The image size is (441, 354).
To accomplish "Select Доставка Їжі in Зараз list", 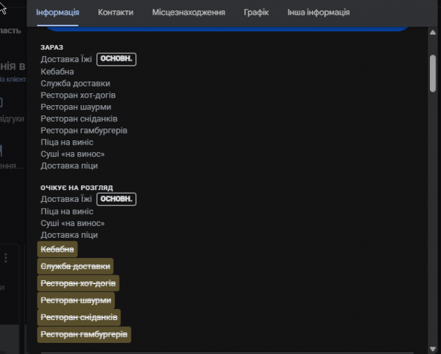I will [x=66, y=59].
